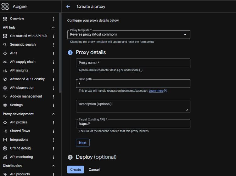Collapse the Distribution section

pos(53,166)
